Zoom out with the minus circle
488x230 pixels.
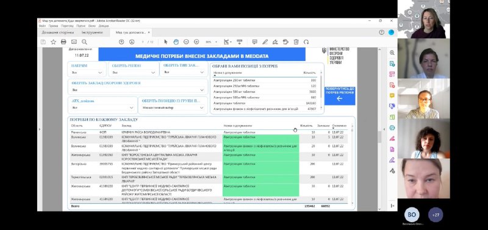[x=186, y=41]
